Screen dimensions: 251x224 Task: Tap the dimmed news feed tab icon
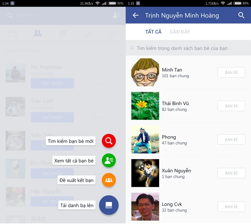[x=13, y=33]
